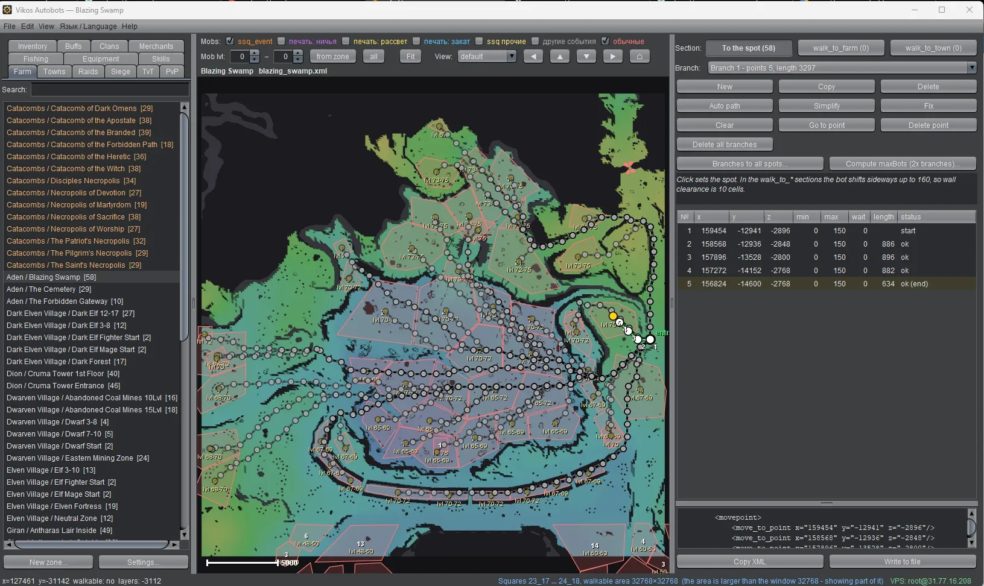Viewport: 984px width, 586px height.
Task: Click the 'all' mob level button
Action: [374, 56]
